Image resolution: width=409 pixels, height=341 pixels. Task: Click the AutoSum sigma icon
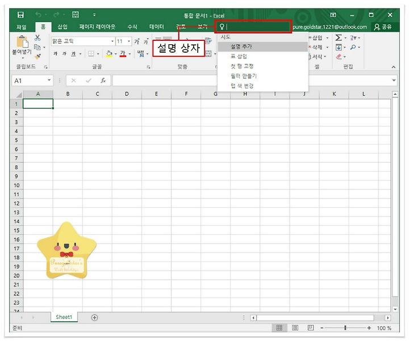[x=339, y=38]
